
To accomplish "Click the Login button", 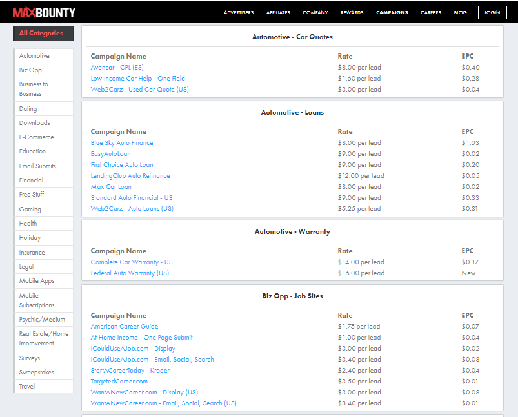I will tap(492, 12).
